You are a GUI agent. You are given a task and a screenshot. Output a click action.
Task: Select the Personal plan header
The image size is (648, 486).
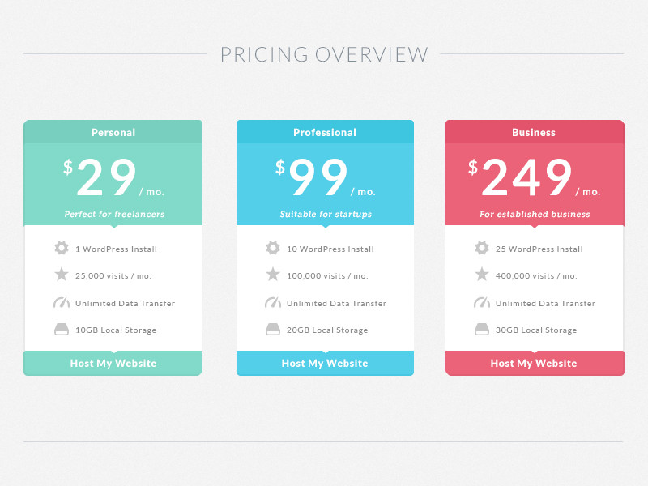(x=113, y=132)
